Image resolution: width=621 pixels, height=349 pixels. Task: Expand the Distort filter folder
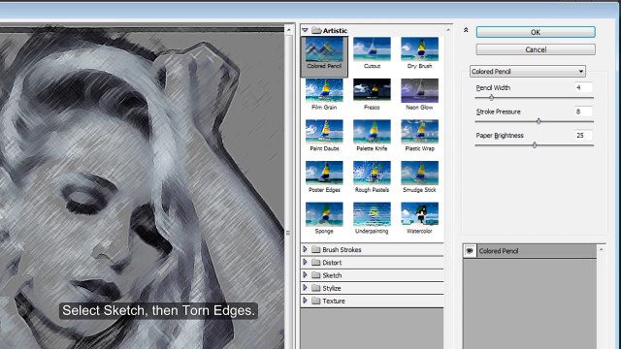tap(305, 262)
